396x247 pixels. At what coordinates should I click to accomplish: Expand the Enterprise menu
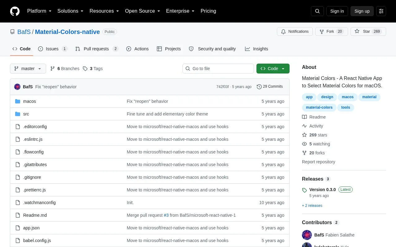pyautogui.click(x=180, y=11)
